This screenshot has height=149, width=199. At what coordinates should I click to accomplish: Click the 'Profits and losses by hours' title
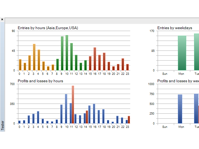(40, 81)
